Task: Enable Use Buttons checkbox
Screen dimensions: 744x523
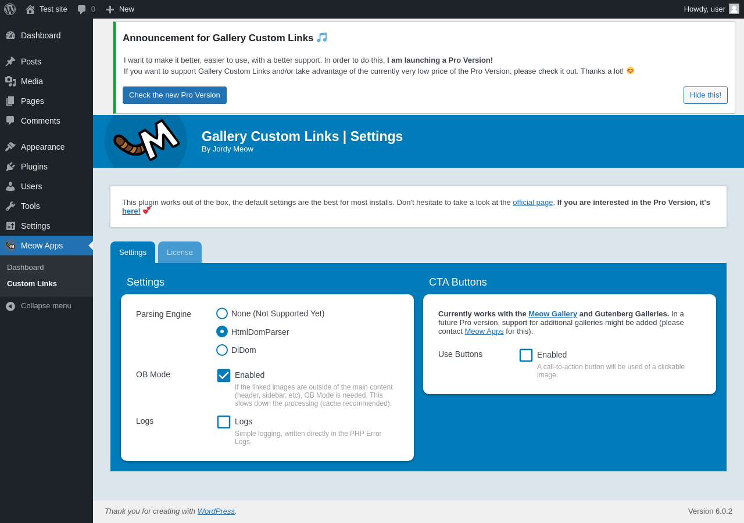Action: click(526, 355)
